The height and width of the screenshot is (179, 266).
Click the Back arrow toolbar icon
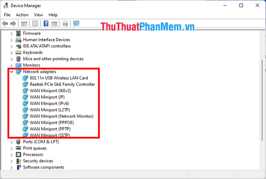pyautogui.click(x=5, y=24)
